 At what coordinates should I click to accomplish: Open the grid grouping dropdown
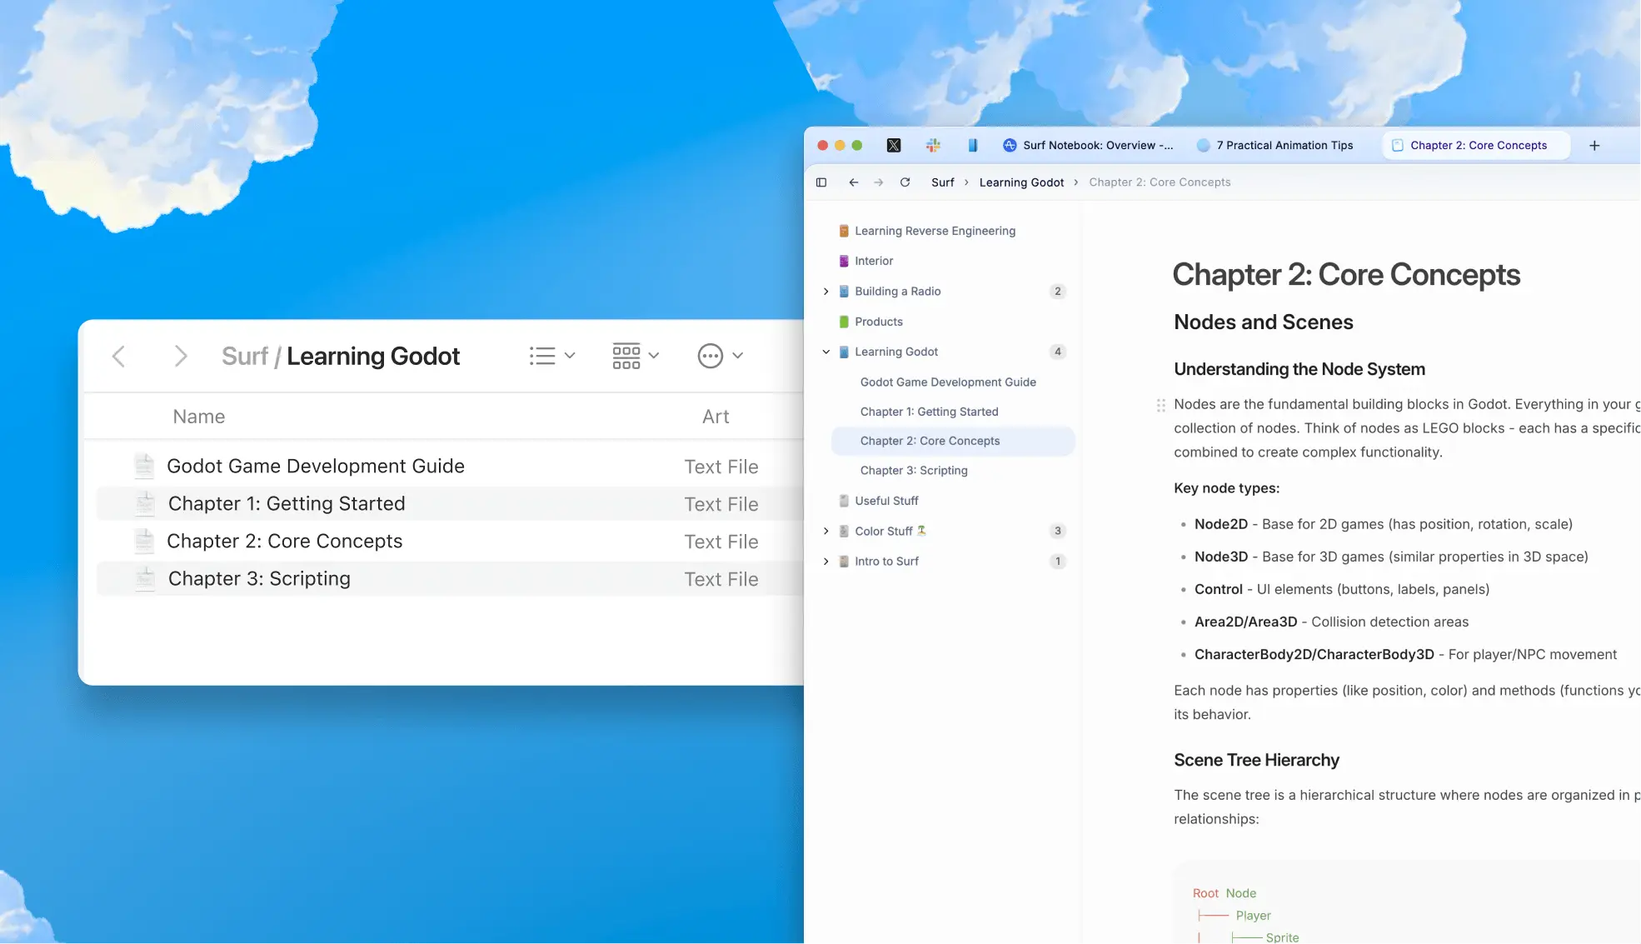[x=635, y=356]
